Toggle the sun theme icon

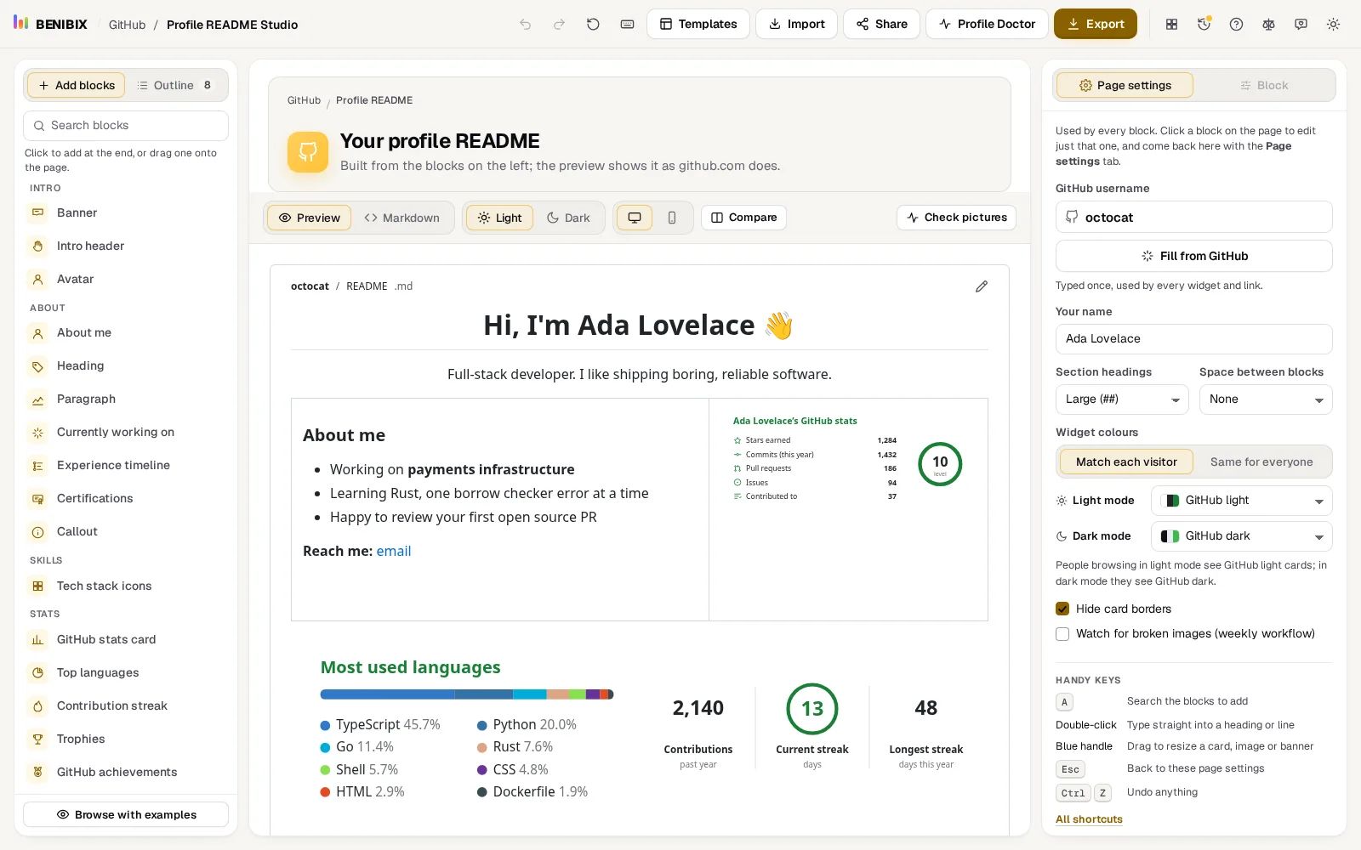tap(1333, 25)
